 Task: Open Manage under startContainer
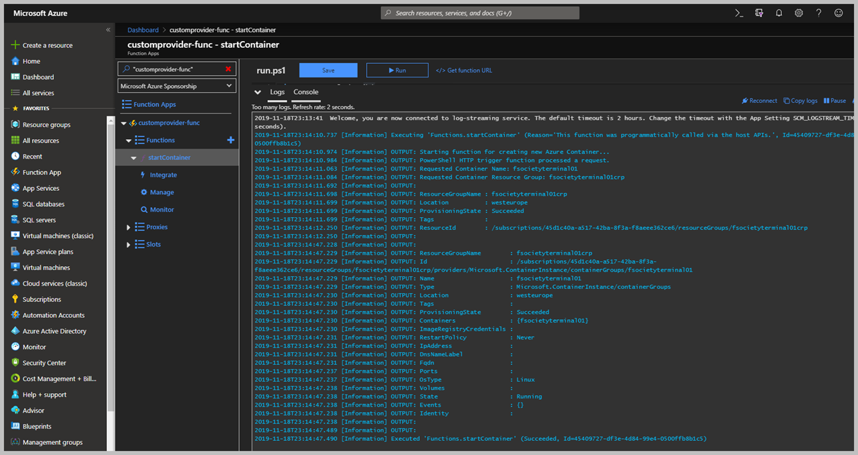[x=157, y=192]
